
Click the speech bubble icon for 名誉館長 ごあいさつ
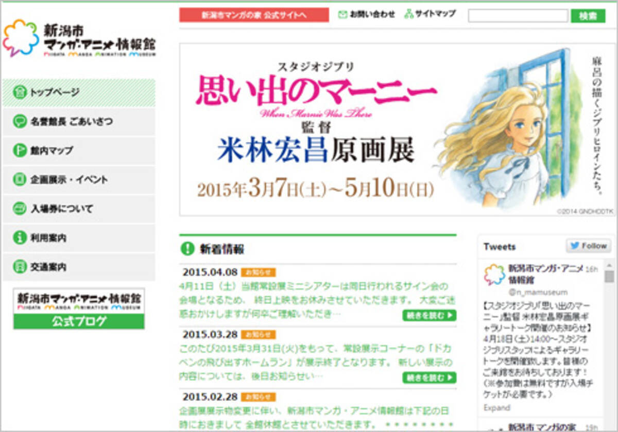(x=20, y=122)
